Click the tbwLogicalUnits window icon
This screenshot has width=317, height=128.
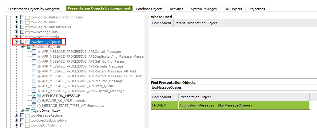tap(27, 22)
